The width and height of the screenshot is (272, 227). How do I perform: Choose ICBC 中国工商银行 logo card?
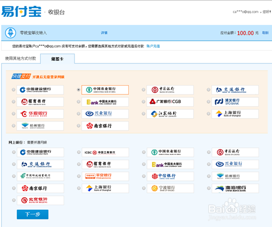pyautogui.click(x=106, y=152)
